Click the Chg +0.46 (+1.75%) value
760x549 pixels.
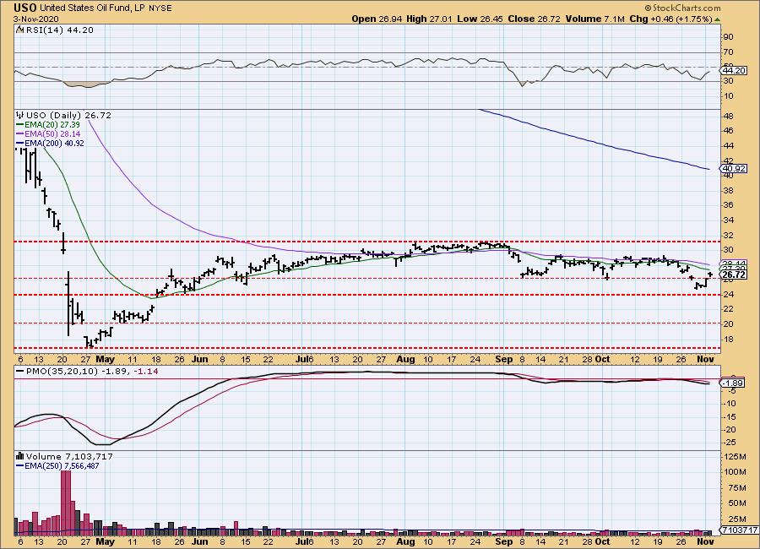(x=670, y=19)
